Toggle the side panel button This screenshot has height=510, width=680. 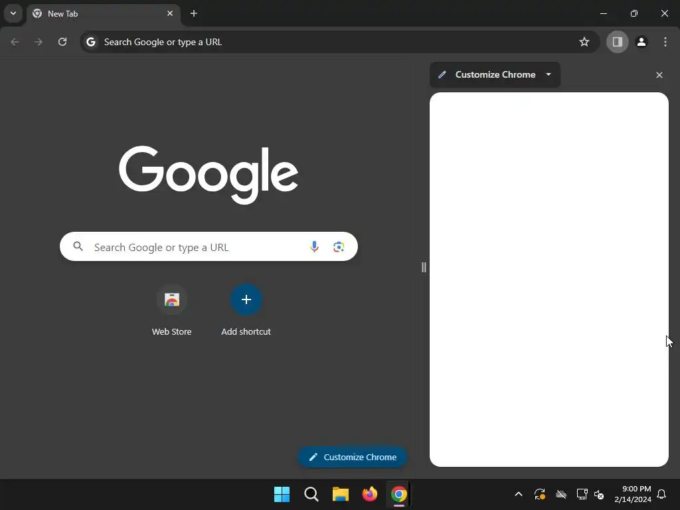(617, 42)
